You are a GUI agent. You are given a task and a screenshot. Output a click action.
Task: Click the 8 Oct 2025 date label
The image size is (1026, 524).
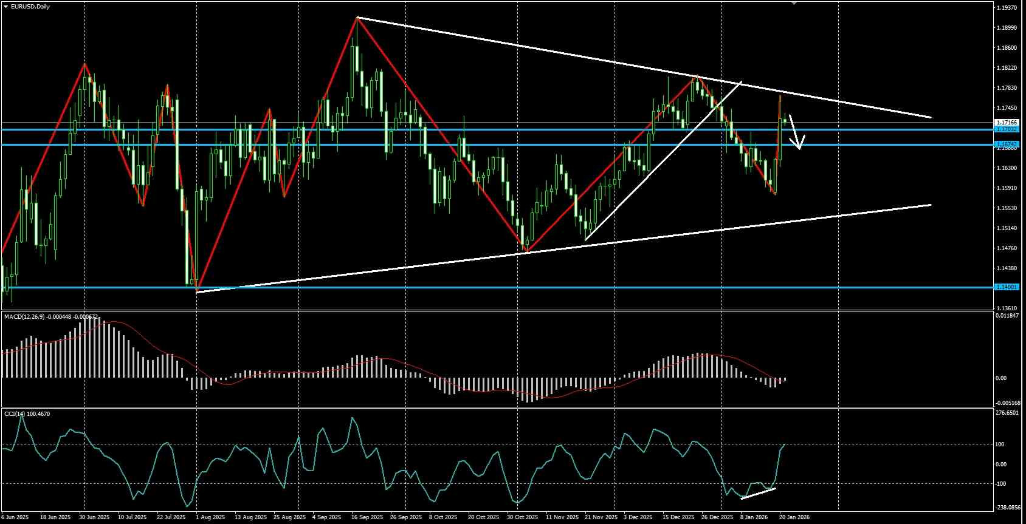tap(443, 518)
